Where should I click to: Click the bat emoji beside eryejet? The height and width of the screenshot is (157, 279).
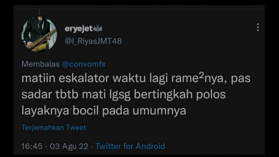[x=98, y=28]
